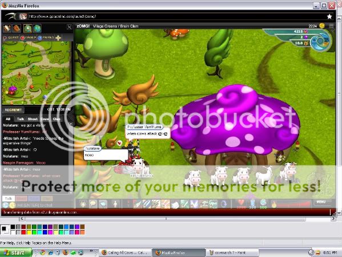Switch chat to the All tab

8,119
